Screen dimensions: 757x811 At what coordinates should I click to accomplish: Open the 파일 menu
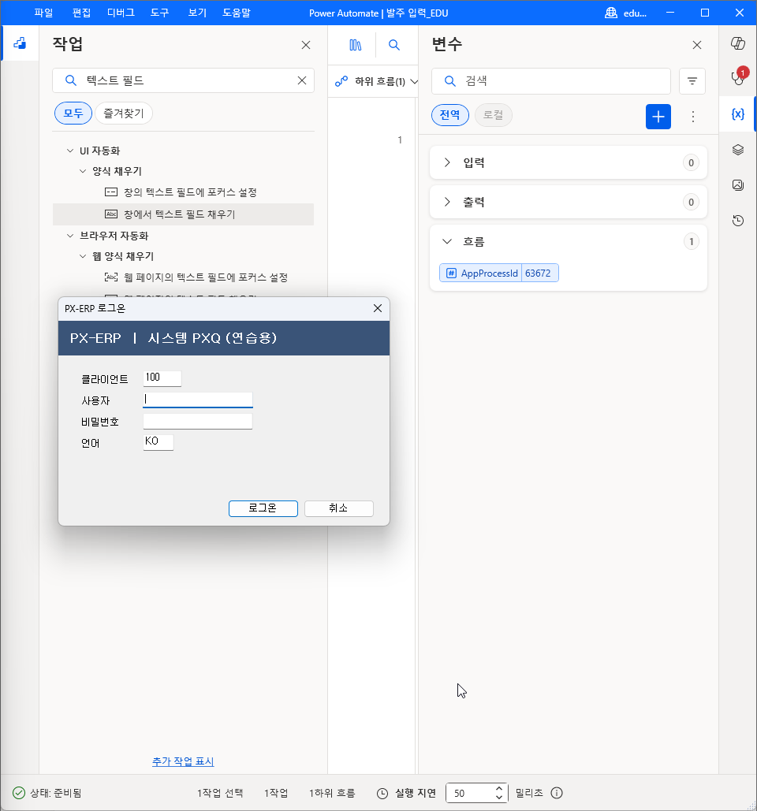(x=44, y=13)
